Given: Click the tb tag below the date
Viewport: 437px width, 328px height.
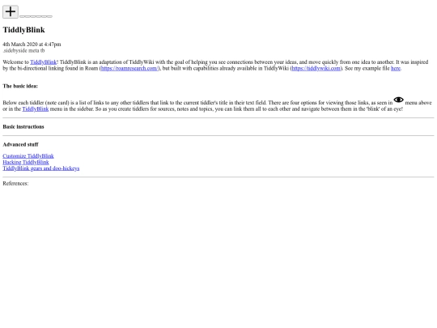Looking at the screenshot, I should click(42, 50).
